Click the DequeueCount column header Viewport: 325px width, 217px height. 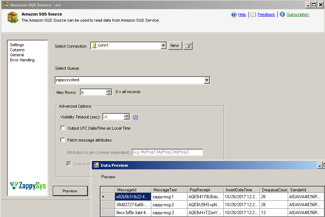[274, 190]
